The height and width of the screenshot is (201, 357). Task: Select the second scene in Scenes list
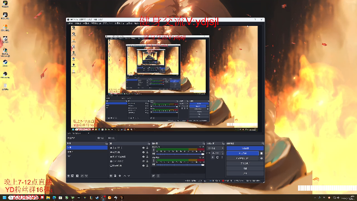click(87, 152)
